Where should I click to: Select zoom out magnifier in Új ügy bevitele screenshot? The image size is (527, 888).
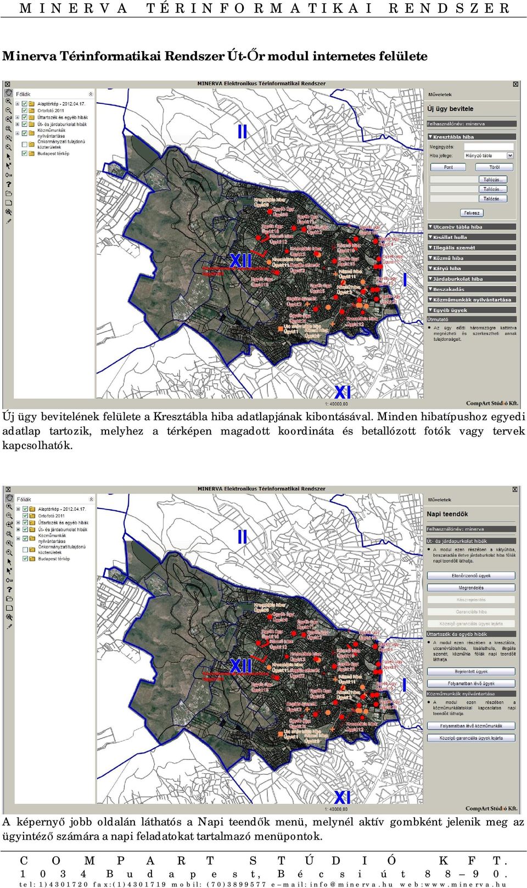(9, 110)
